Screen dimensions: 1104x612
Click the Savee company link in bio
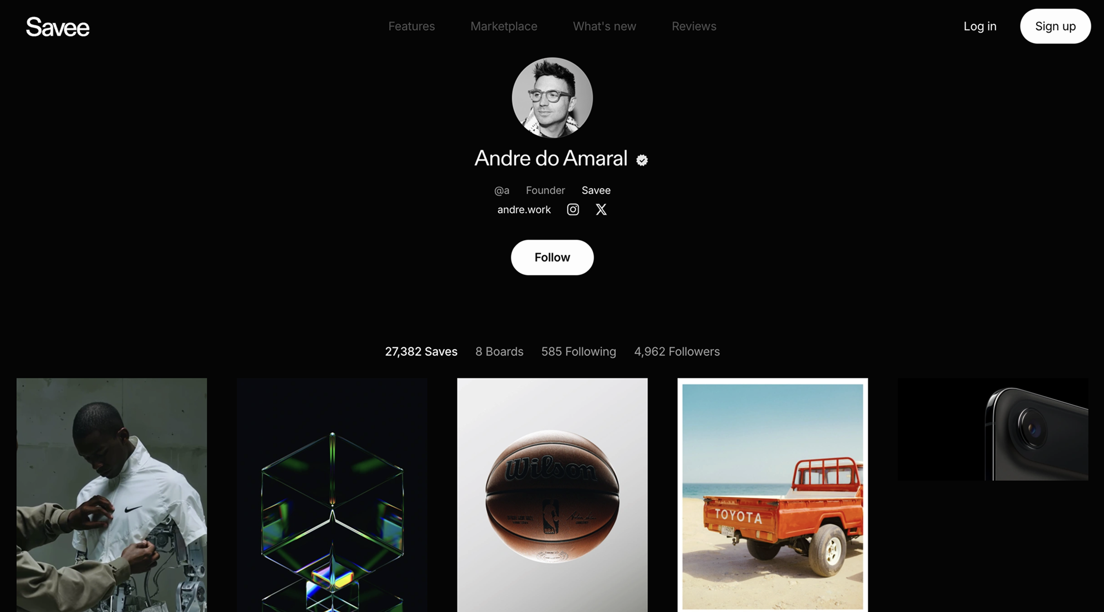(x=596, y=190)
